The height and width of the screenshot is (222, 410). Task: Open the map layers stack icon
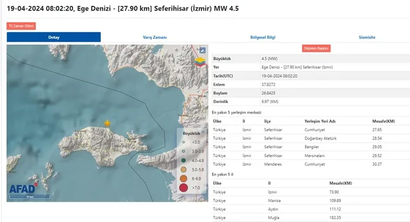200,62
